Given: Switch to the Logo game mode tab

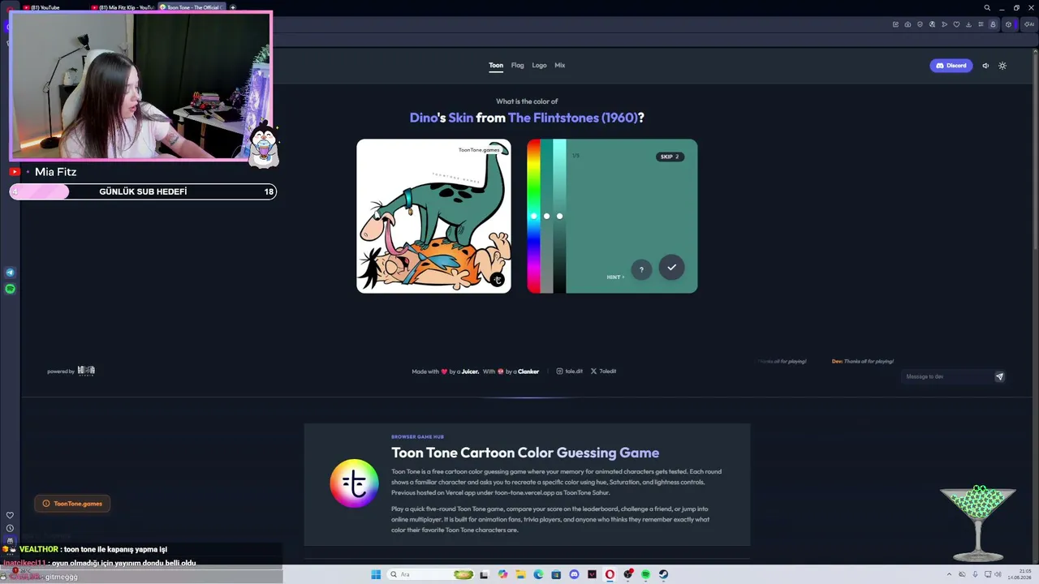Looking at the screenshot, I should 539,66.
